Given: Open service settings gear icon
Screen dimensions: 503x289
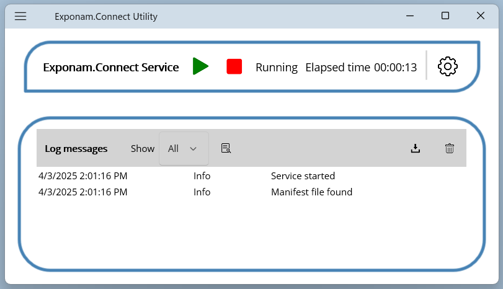Looking at the screenshot, I should (448, 66).
